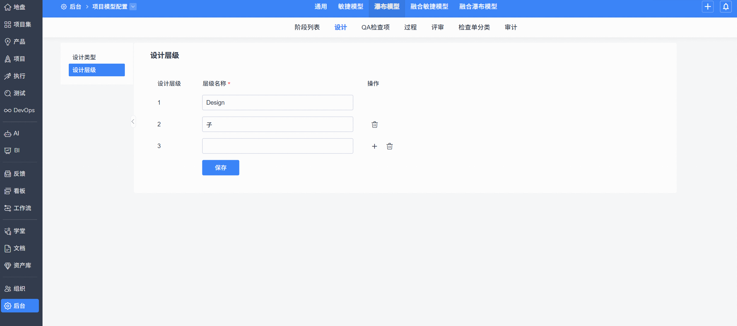This screenshot has width=737, height=326.
Task: Add a new design level row
Action: 374,146
